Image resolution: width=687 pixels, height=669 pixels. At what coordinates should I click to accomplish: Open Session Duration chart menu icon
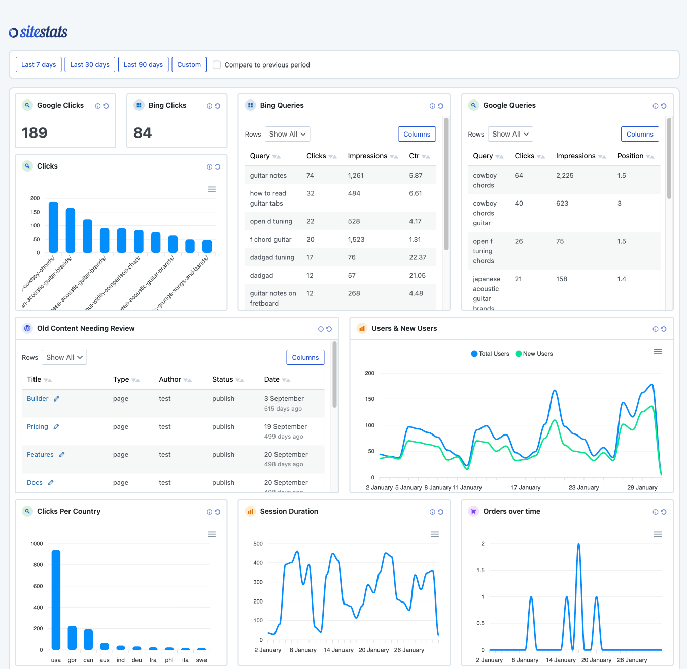435,534
